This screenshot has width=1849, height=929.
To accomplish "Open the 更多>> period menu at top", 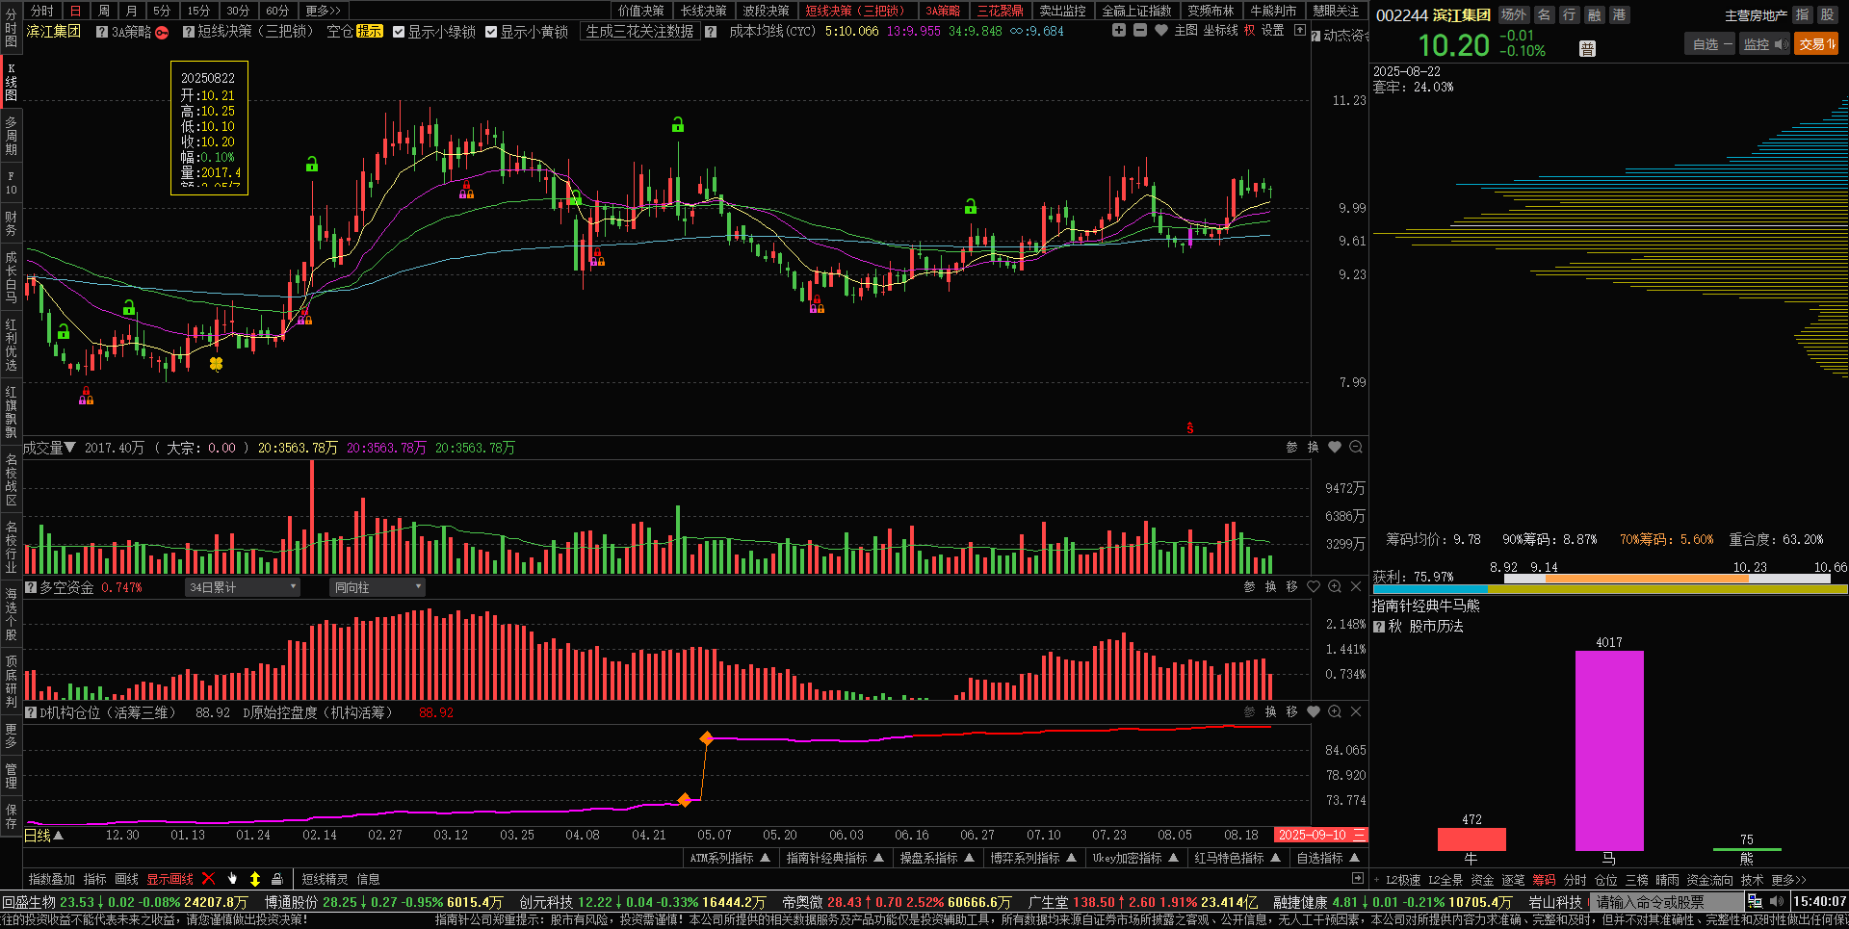I will pos(324,11).
